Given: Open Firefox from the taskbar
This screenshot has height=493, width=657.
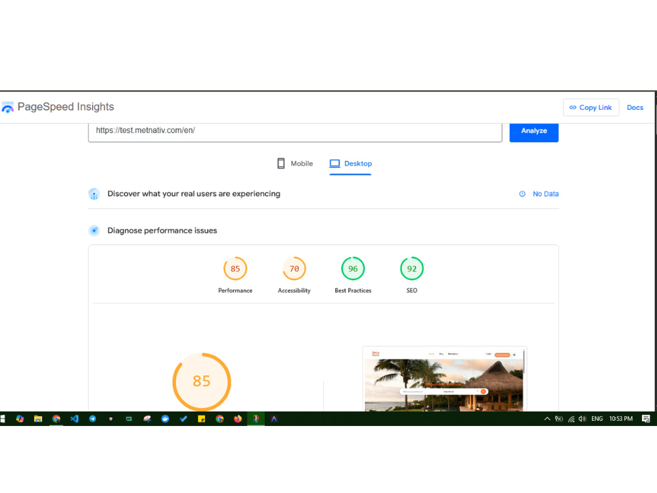Looking at the screenshot, I should (238, 419).
